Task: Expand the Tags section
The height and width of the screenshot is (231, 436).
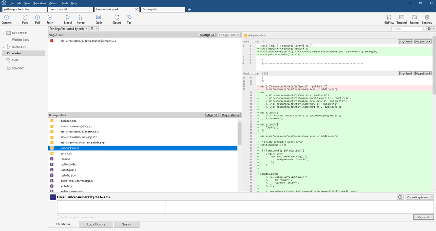Action: click(15, 60)
